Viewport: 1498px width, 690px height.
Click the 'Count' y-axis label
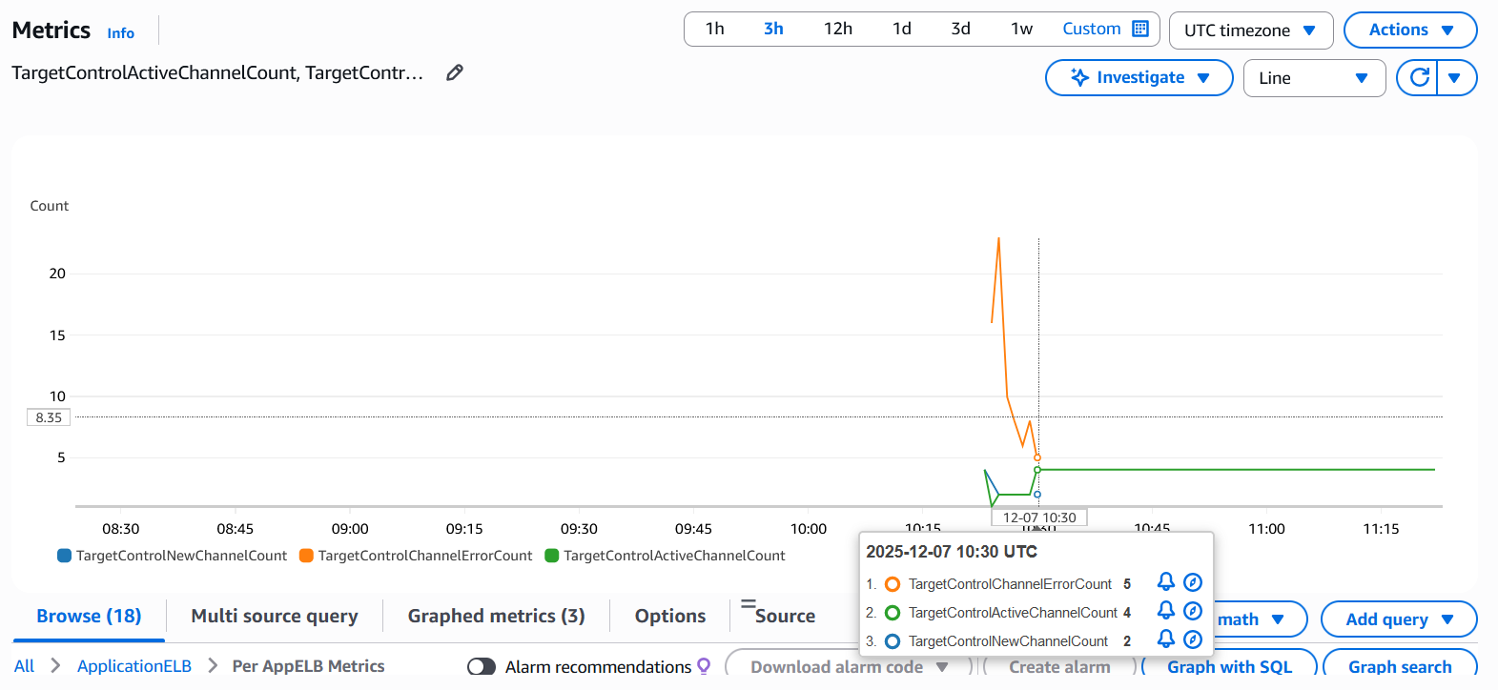(x=50, y=206)
